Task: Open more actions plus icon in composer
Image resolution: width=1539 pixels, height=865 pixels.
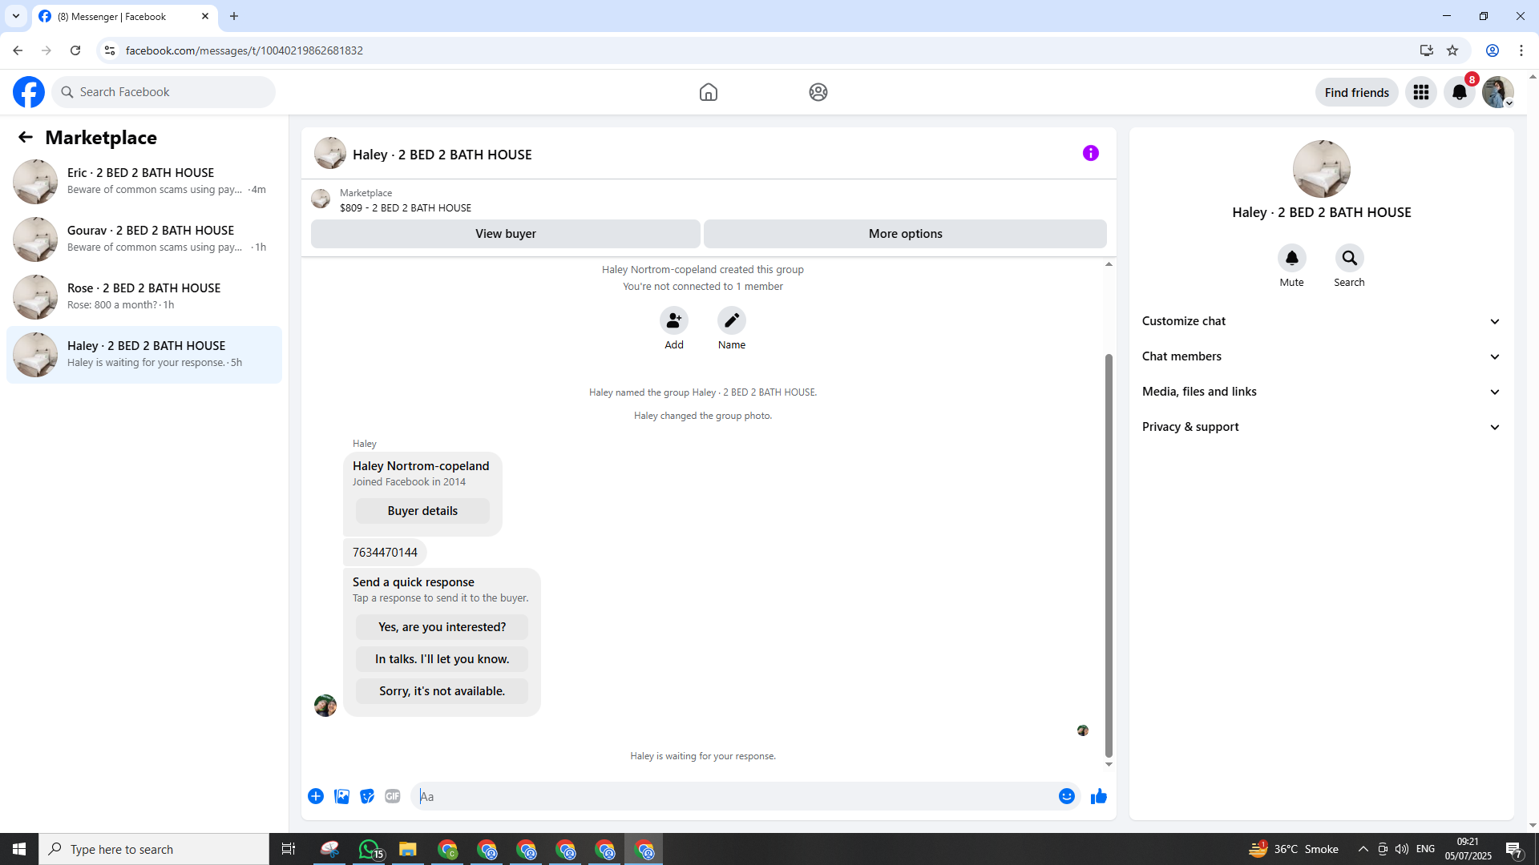Action: (316, 796)
